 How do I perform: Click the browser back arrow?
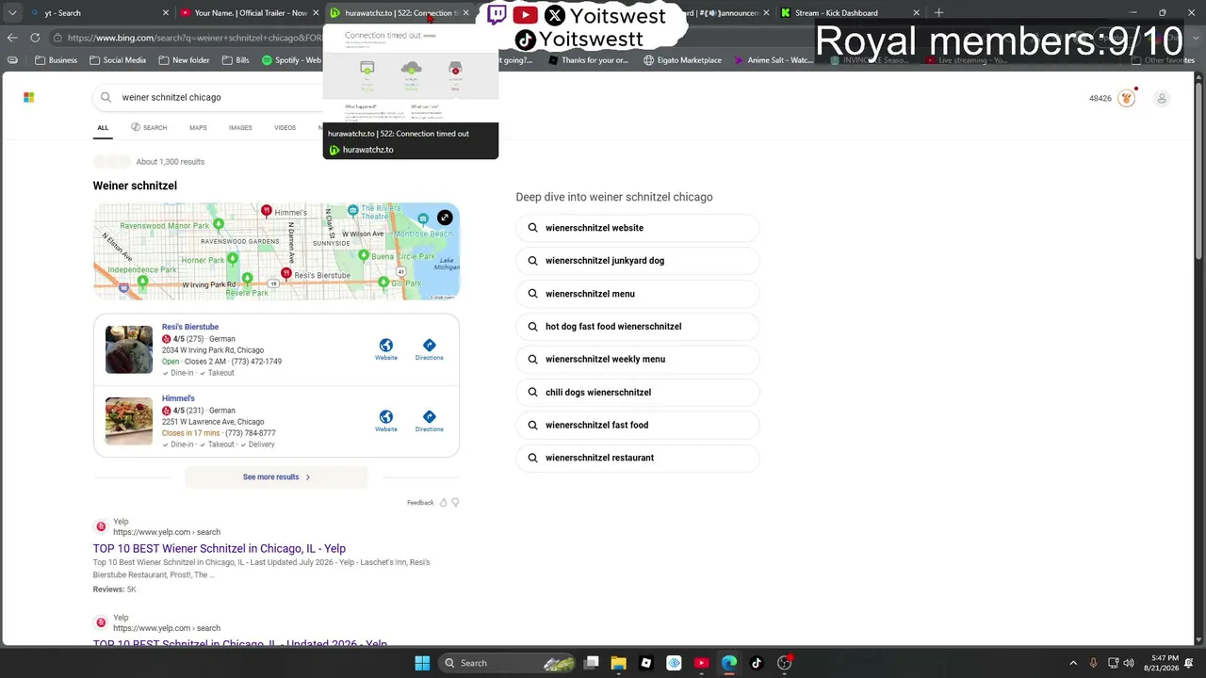tap(12, 38)
